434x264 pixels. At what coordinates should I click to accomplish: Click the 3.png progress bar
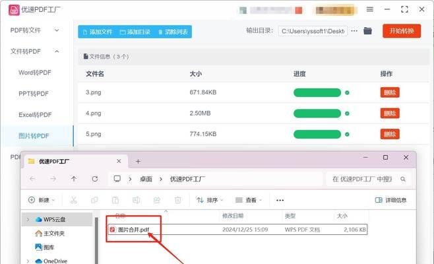click(317, 92)
